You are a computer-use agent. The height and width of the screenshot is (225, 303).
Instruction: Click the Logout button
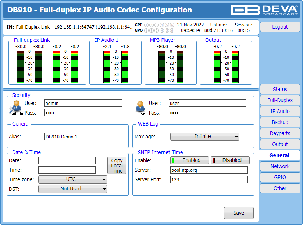pyautogui.click(x=280, y=27)
